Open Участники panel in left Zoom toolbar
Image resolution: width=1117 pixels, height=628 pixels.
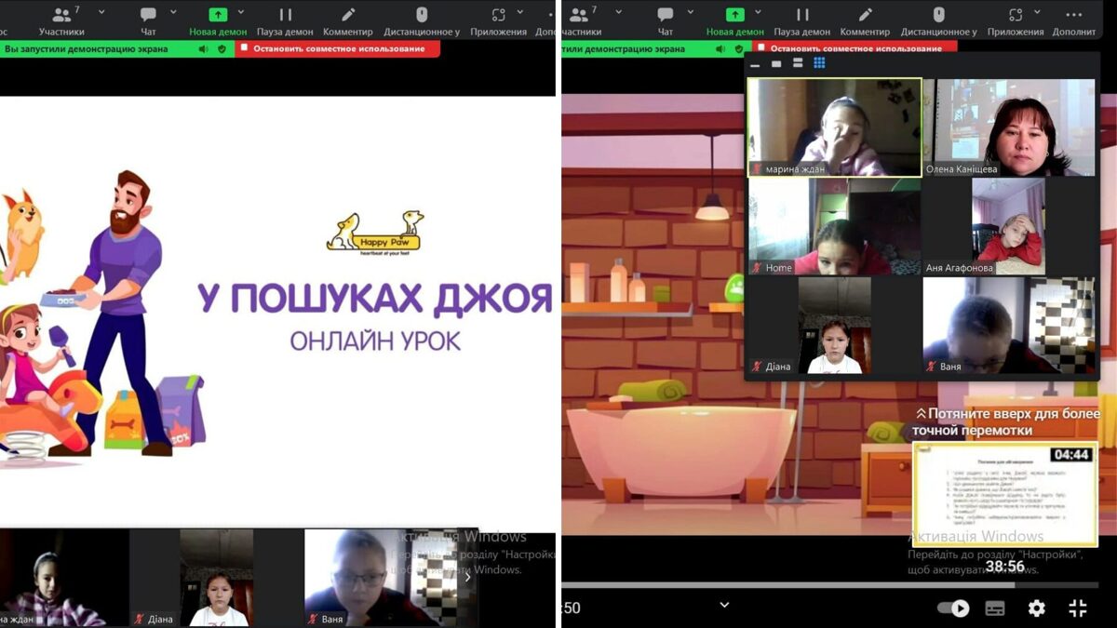pos(61,20)
